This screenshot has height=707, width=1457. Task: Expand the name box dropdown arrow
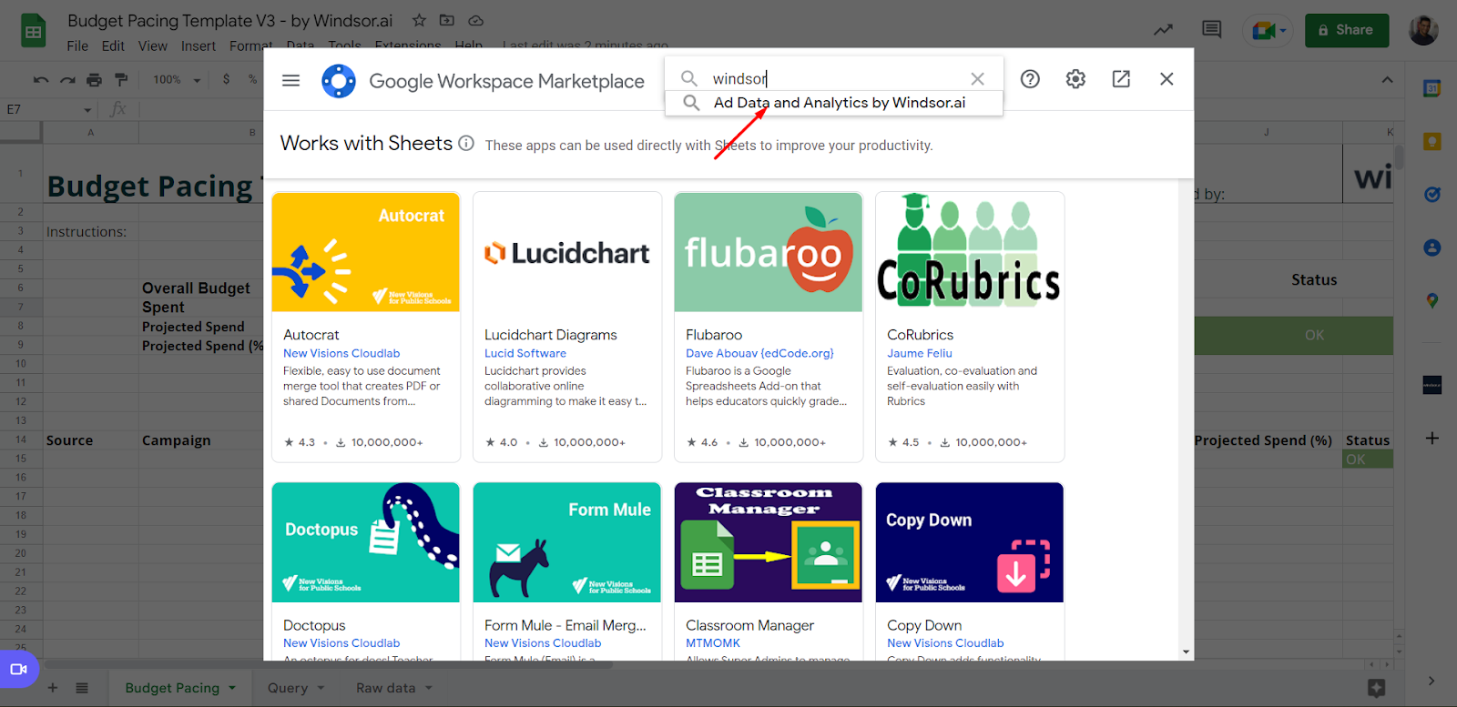pos(87,110)
